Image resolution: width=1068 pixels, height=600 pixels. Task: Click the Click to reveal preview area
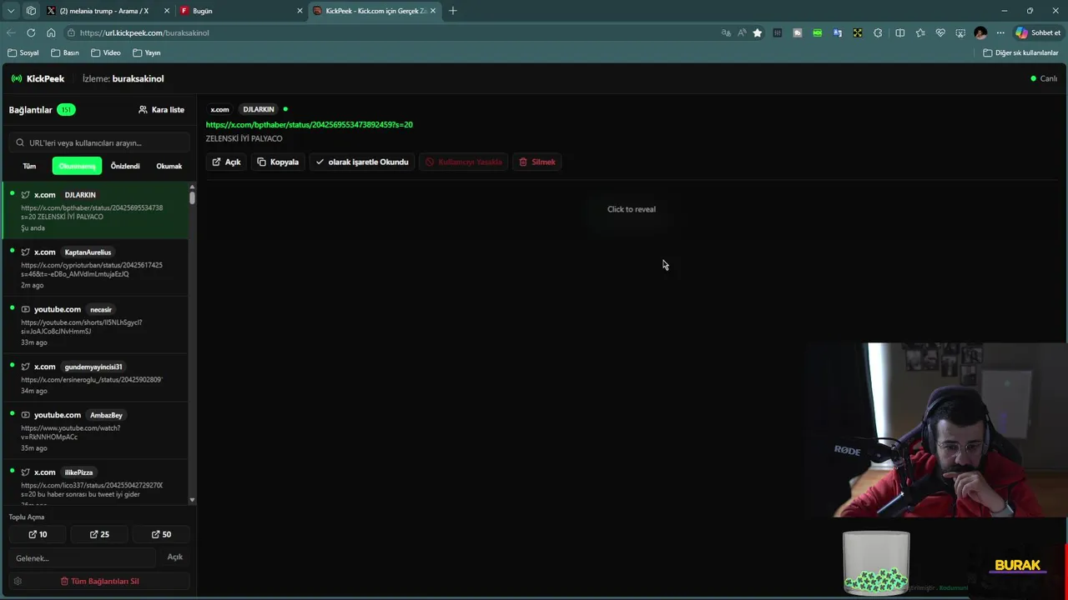pyautogui.click(x=632, y=209)
